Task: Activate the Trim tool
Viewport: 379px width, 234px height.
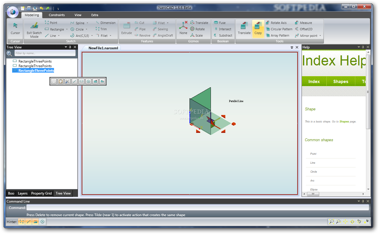Action: 101,29
